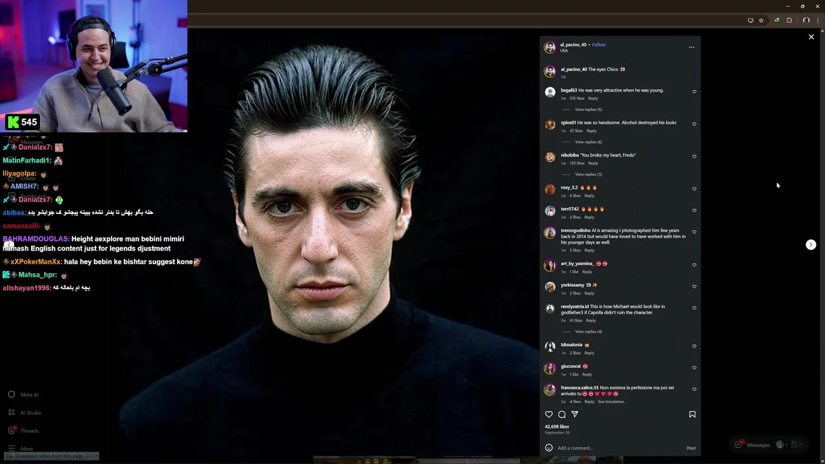Viewport: 825px width, 464px height.
Task: Like zplos01's comment
Action: point(694,124)
